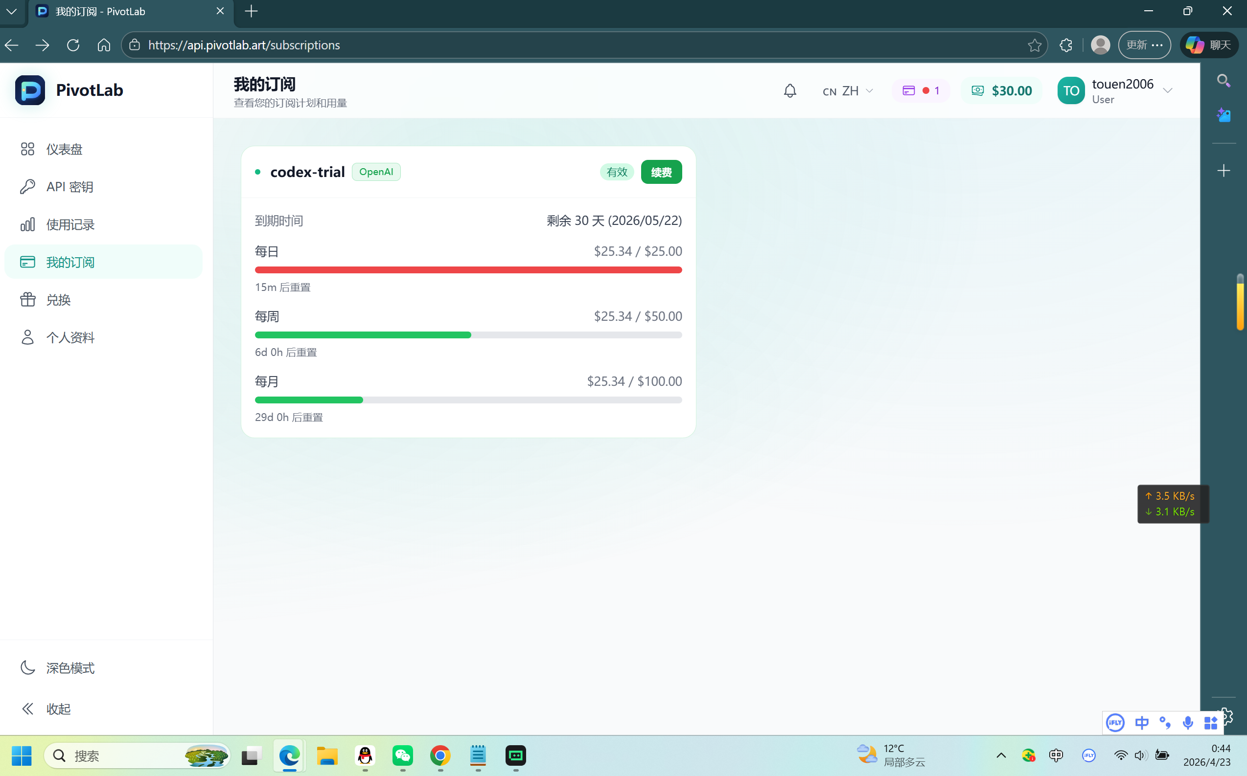Click the 每日 daily usage bar
Image resolution: width=1247 pixels, height=776 pixels.
pyautogui.click(x=468, y=270)
